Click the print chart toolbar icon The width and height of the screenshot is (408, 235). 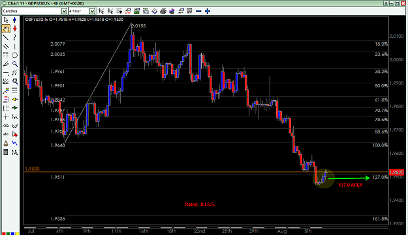click(163, 11)
